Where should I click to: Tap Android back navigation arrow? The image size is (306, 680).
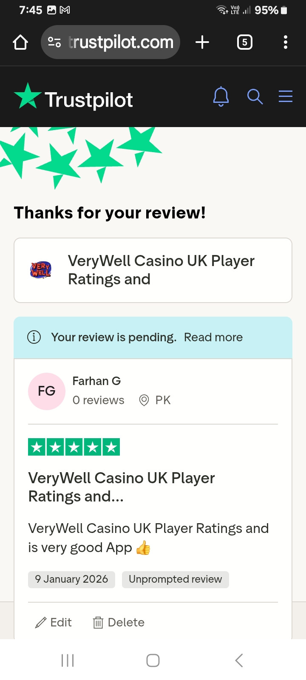tap(239, 660)
